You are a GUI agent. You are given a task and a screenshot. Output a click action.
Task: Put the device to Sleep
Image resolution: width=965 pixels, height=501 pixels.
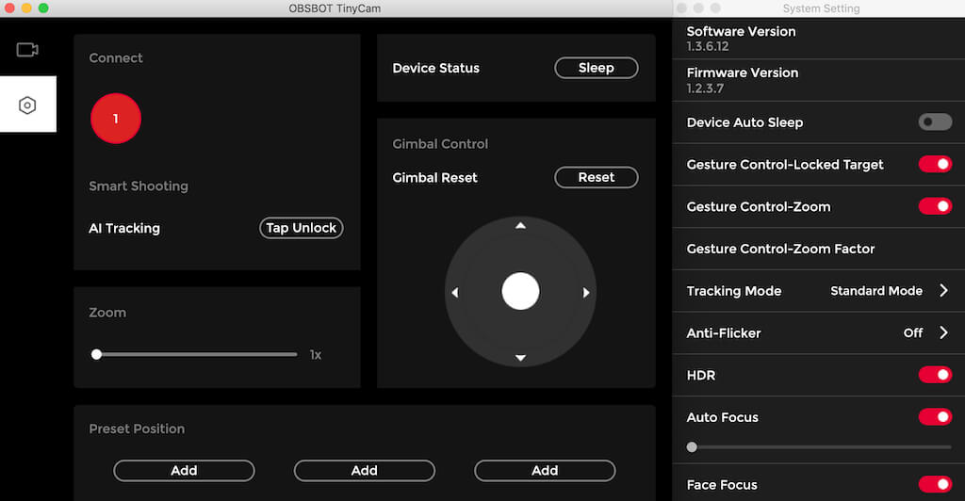(x=597, y=68)
